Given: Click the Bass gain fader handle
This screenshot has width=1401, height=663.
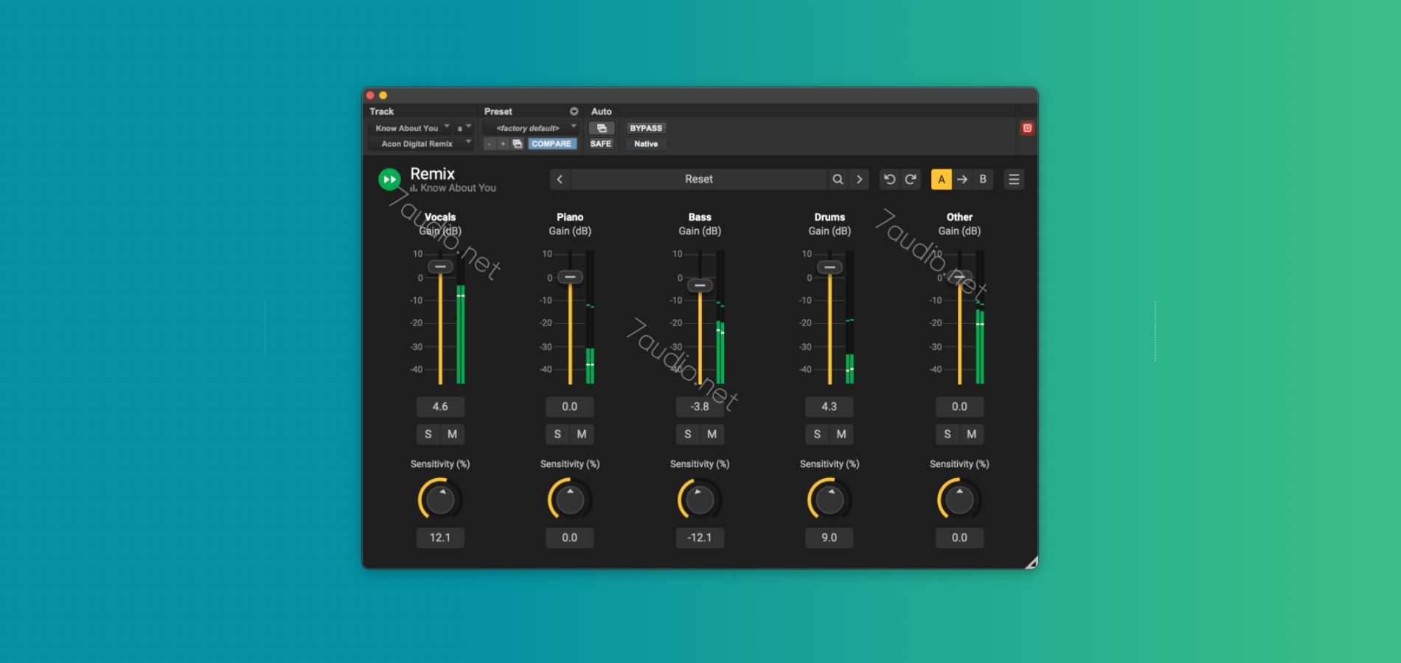Looking at the screenshot, I should [x=700, y=285].
